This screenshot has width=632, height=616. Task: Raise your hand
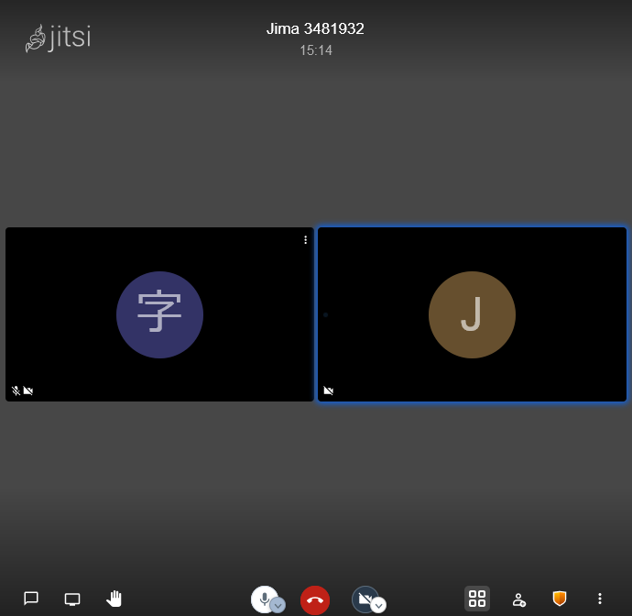coord(114,599)
